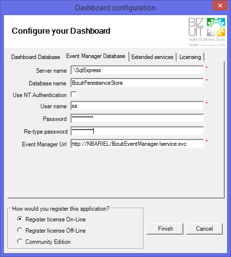Screen dimensions: 231x257
Task: Focus the Re-type password field
Action: [137, 131]
